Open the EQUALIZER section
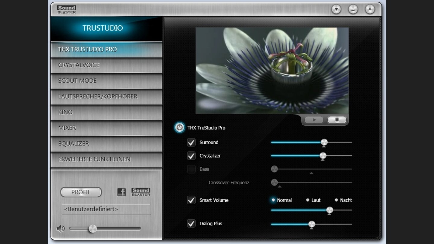Screen dimensions: 434x244 pyautogui.click(x=106, y=143)
